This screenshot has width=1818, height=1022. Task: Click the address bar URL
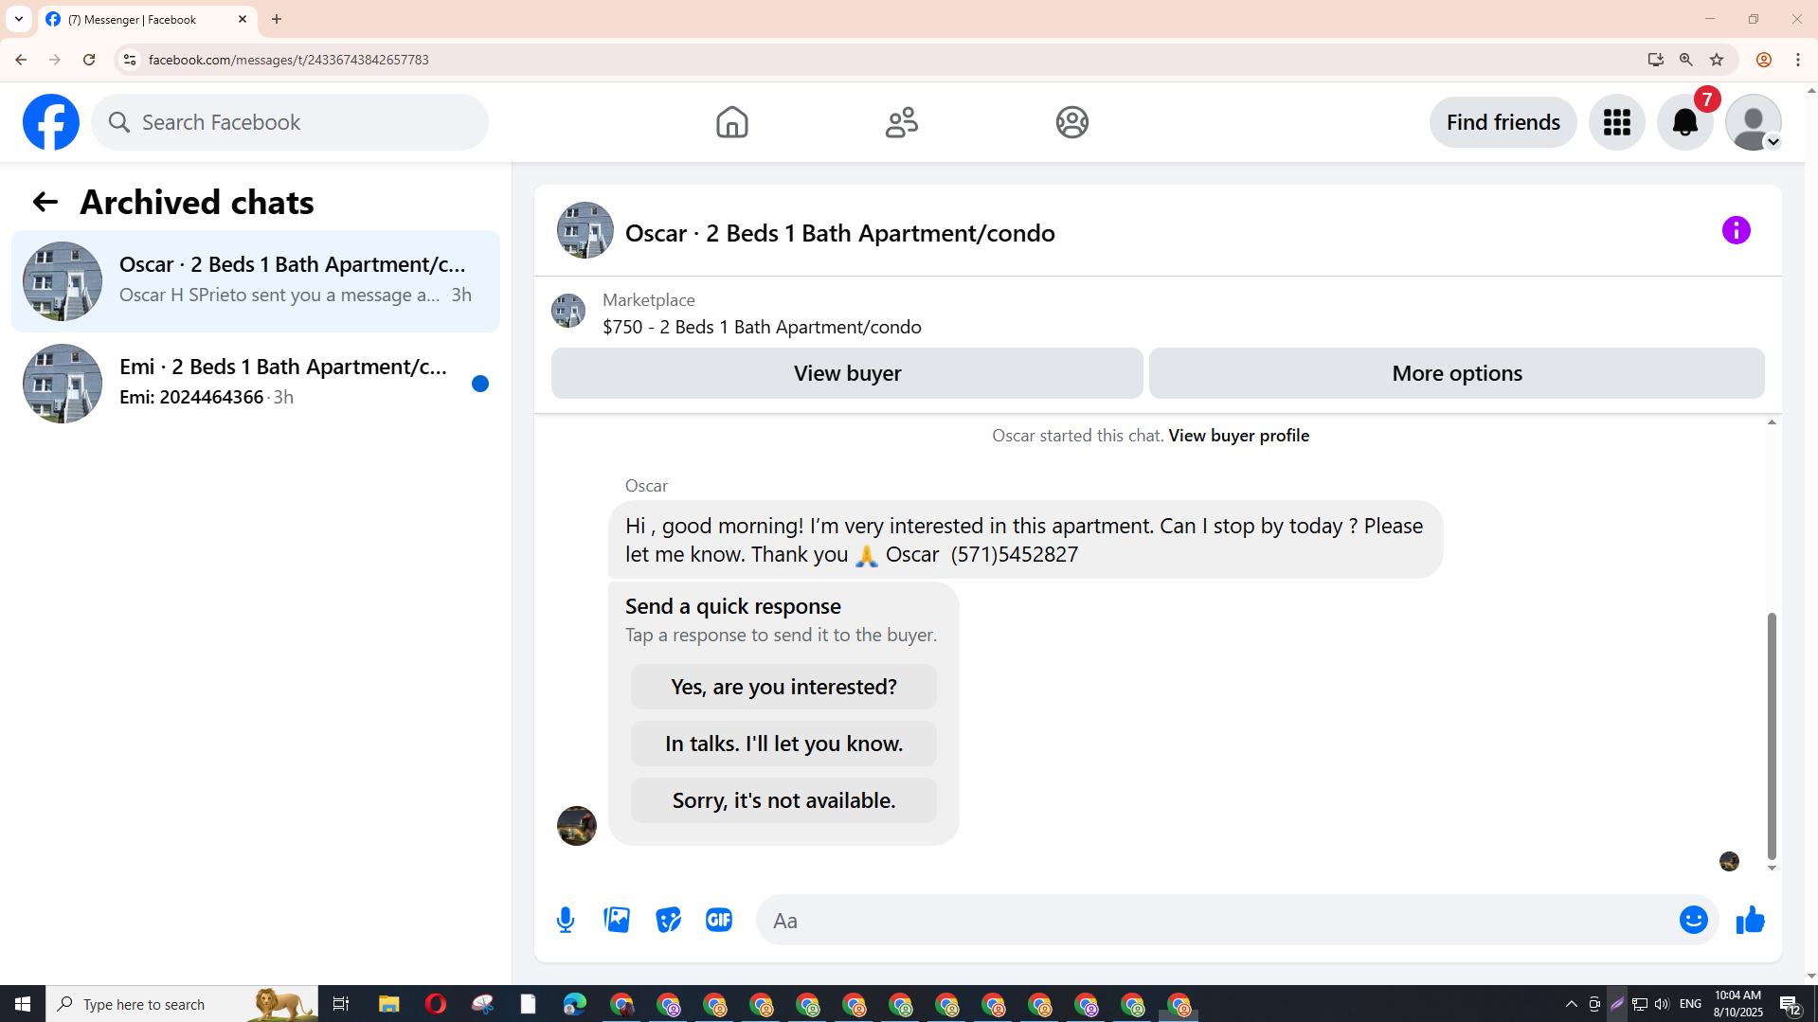click(288, 60)
